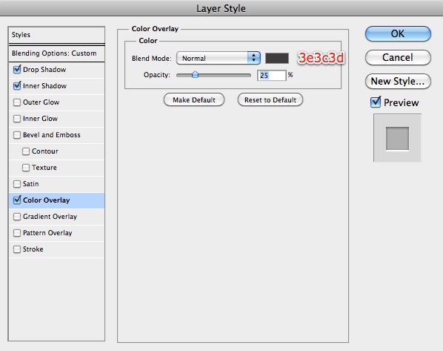
Task: Dismiss dialog with Cancel button
Action: pyautogui.click(x=398, y=57)
